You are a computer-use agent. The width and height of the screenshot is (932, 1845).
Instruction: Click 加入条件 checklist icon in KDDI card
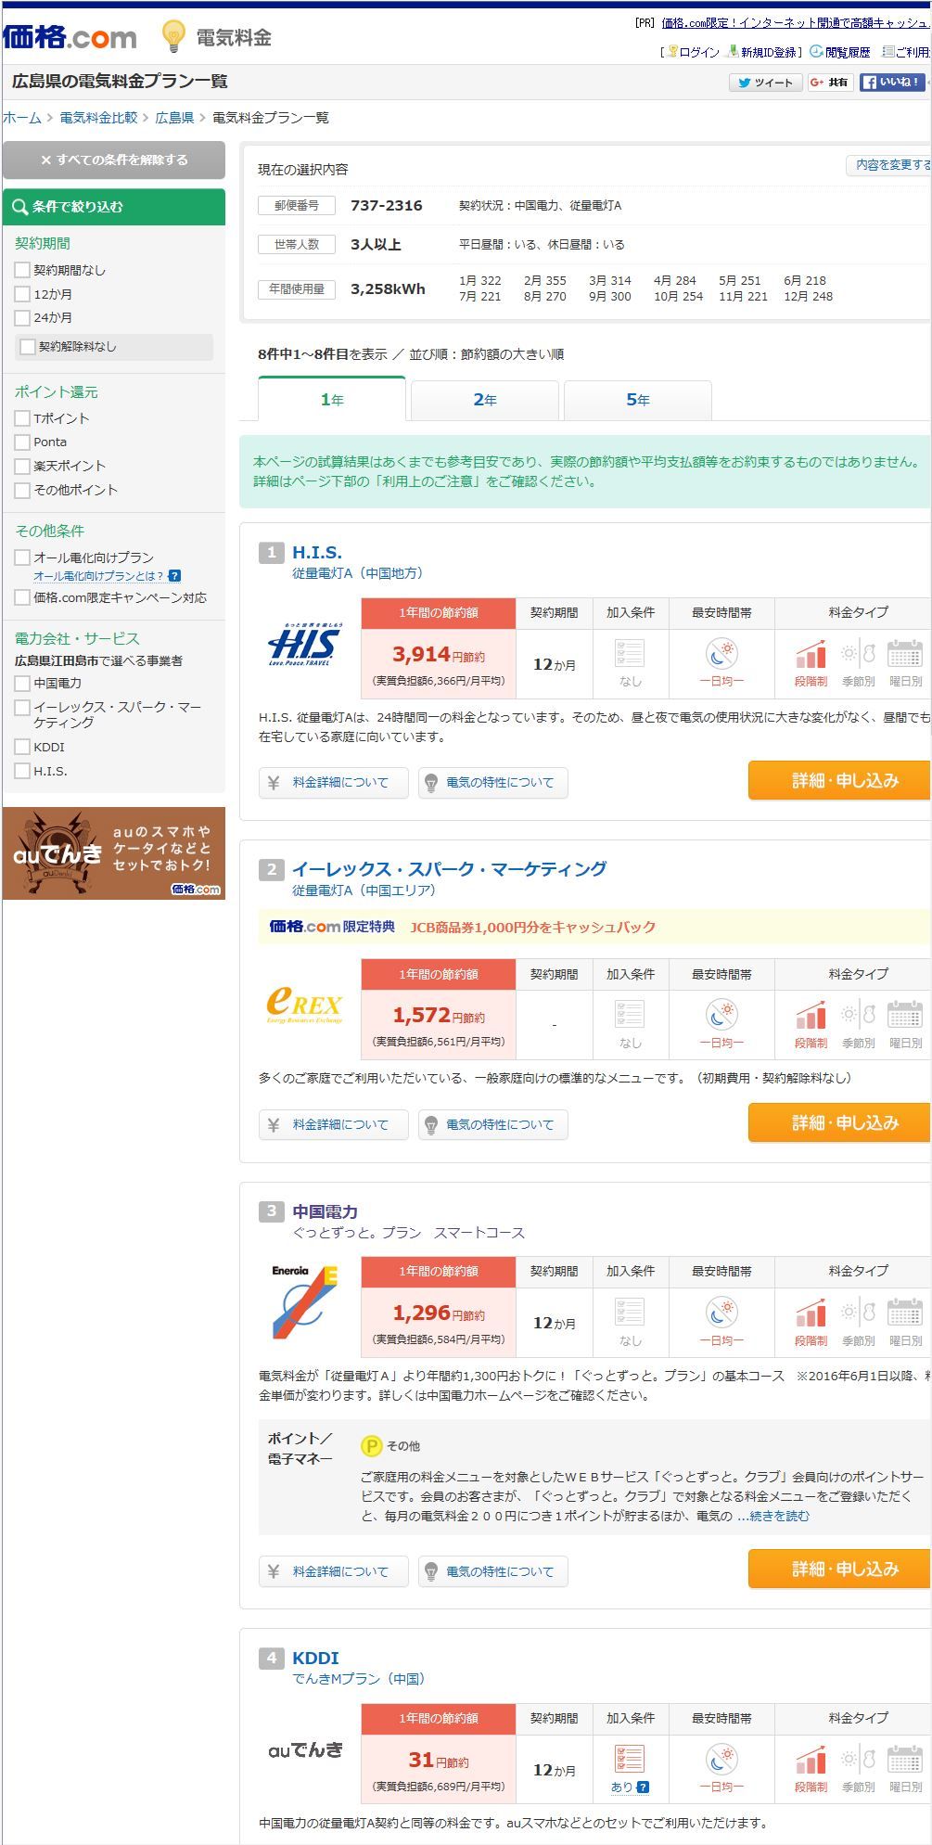point(630,1759)
